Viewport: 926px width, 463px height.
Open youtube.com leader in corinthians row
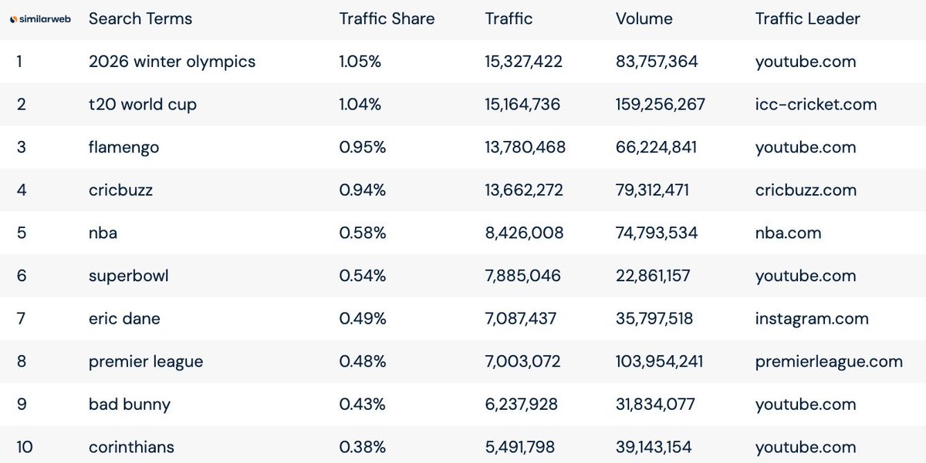click(806, 447)
